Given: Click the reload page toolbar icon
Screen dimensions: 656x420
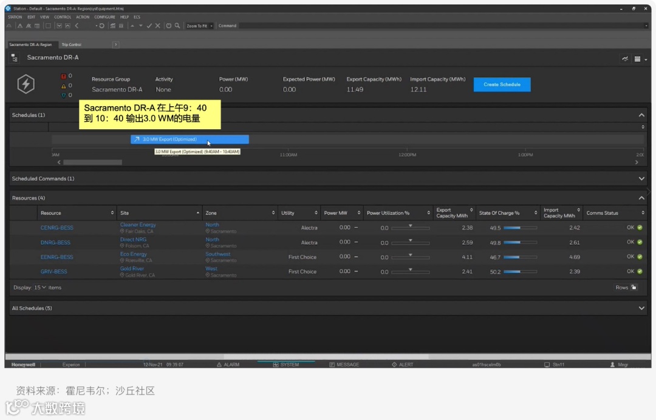Looking at the screenshot, I should click(x=101, y=26).
